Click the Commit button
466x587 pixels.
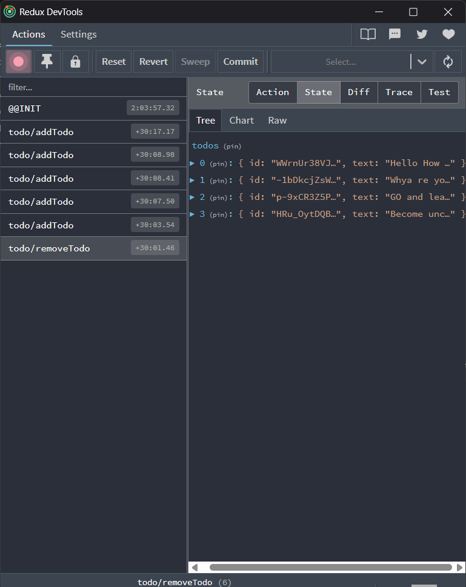point(241,62)
